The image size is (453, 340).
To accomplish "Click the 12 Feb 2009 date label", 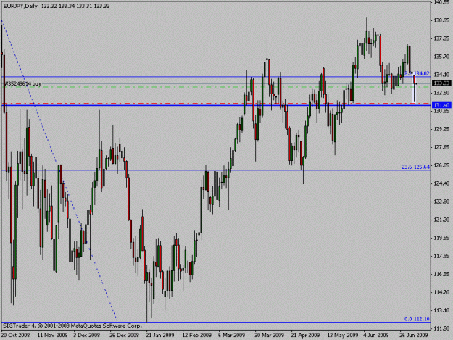I will (x=196, y=335).
